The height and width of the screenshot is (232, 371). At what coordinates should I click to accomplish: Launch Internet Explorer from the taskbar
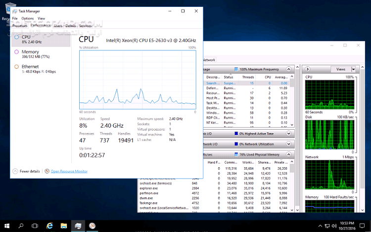(49, 226)
